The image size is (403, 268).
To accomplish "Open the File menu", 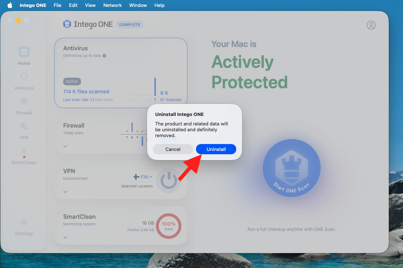I will pyautogui.click(x=57, y=5).
